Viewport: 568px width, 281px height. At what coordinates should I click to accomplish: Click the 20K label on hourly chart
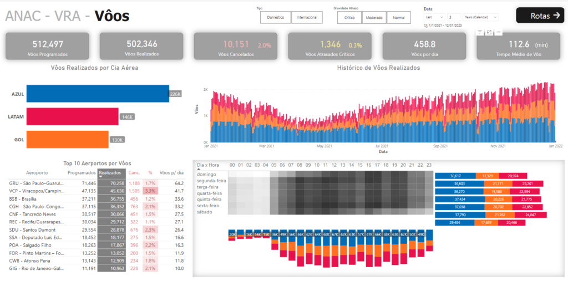(x=232, y=234)
